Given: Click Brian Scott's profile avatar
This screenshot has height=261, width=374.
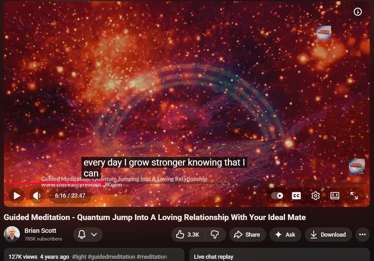Looking at the screenshot, I should [x=12, y=234].
